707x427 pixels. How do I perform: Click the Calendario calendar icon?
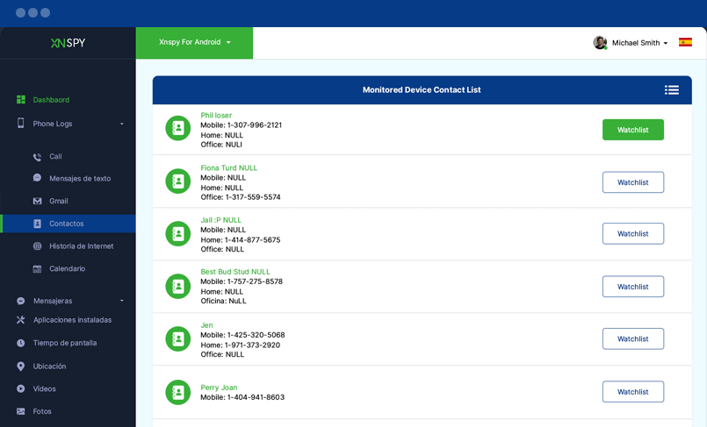pos(37,269)
